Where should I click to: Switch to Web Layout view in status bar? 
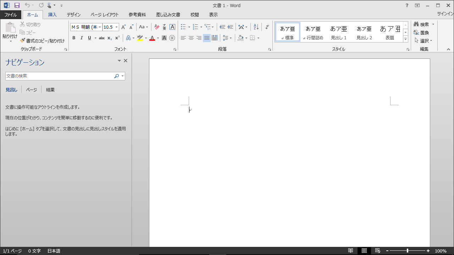click(x=378, y=251)
